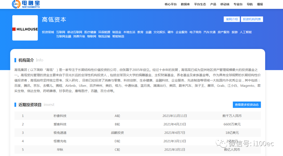
Task: Open the 数据库 menu
Action: [185, 4]
